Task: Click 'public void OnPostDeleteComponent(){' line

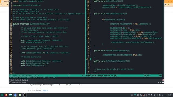Action: (x=112, y=51)
